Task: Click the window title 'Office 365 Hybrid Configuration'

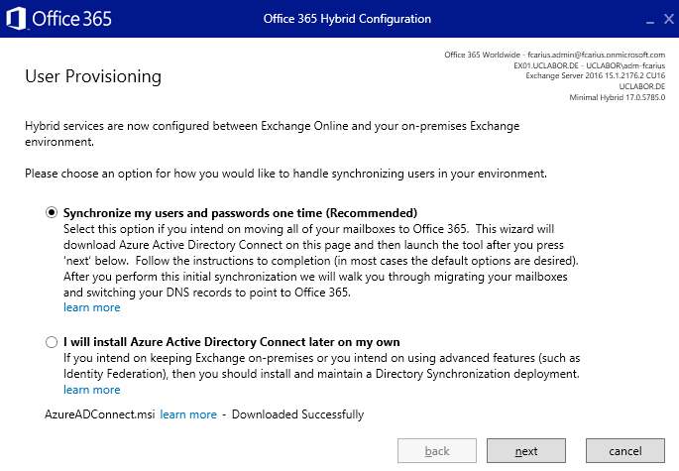Action: [x=347, y=19]
